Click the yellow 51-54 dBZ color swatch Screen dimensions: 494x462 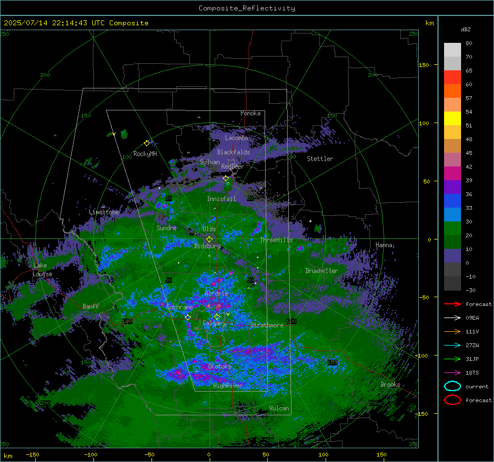tap(452, 119)
